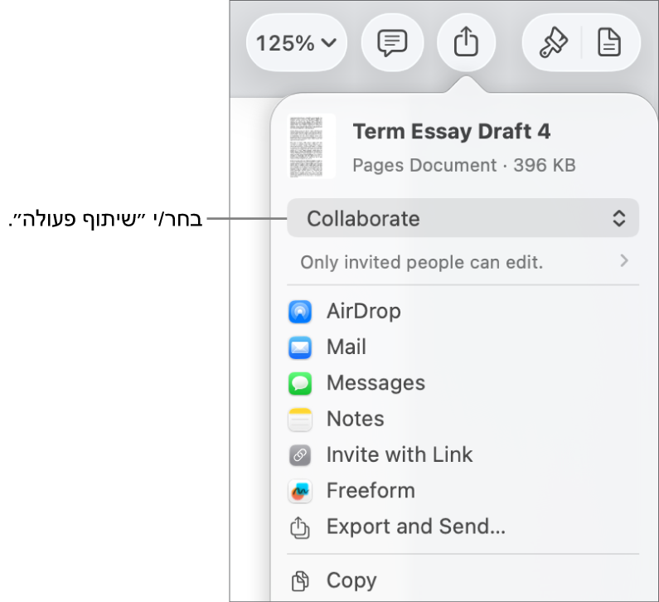Click the Invite with Link icon
This screenshot has width=659, height=602.
point(300,455)
